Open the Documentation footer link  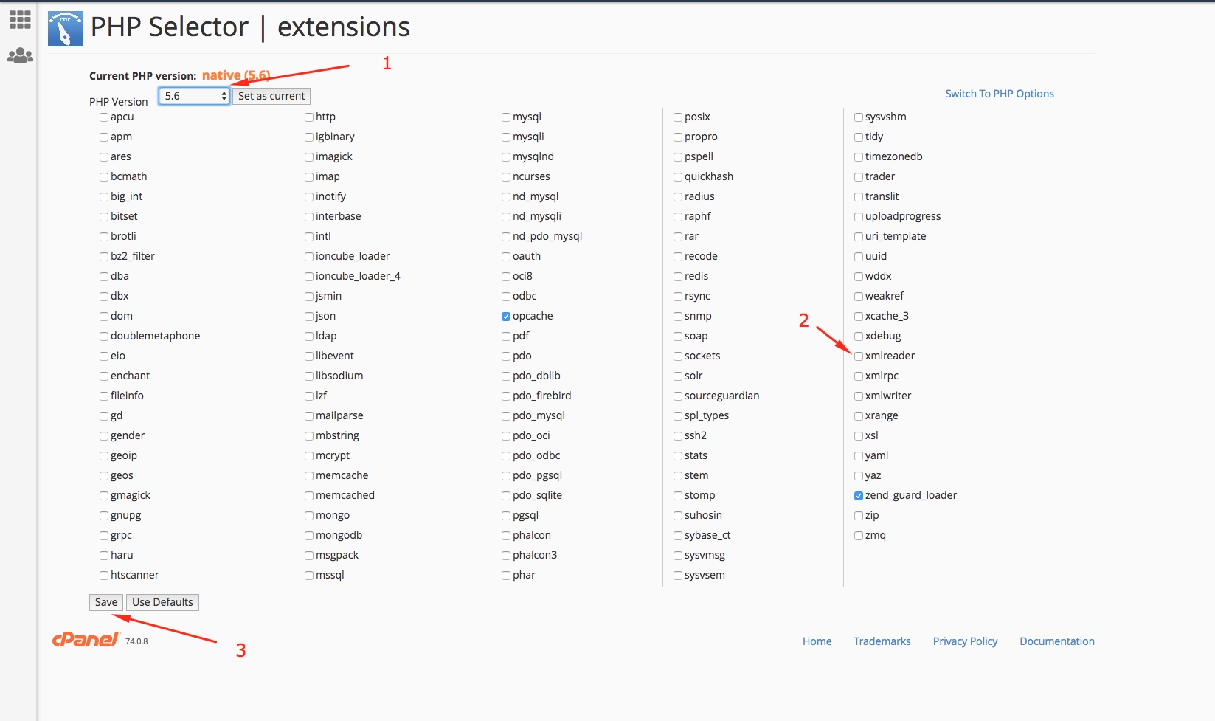pos(1056,641)
